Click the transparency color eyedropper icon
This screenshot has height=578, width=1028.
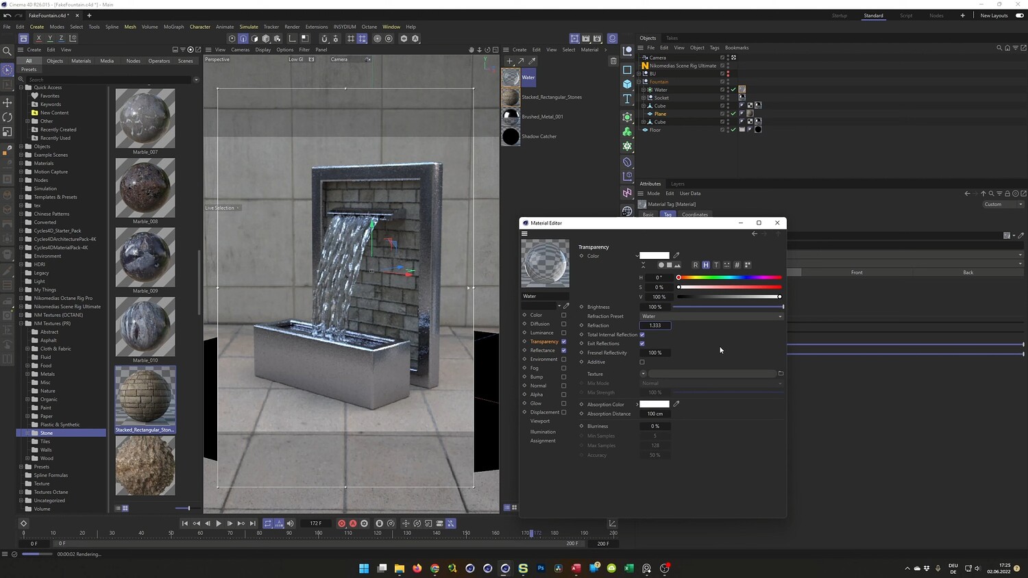click(x=676, y=255)
